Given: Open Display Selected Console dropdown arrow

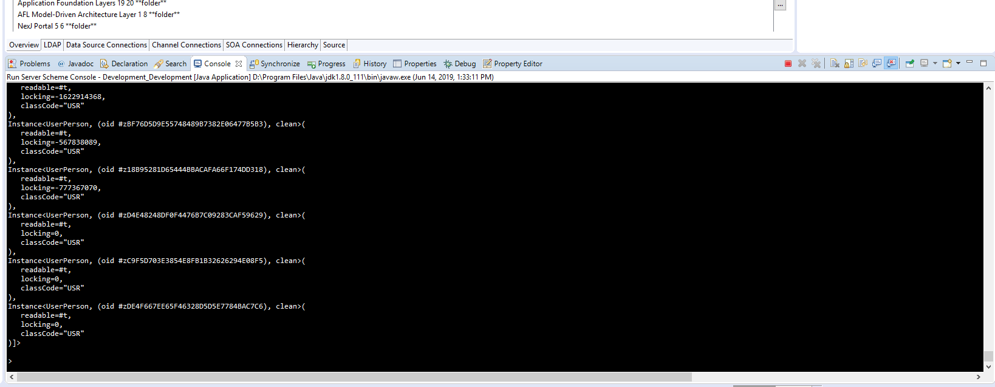Looking at the screenshot, I should point(935,63).
